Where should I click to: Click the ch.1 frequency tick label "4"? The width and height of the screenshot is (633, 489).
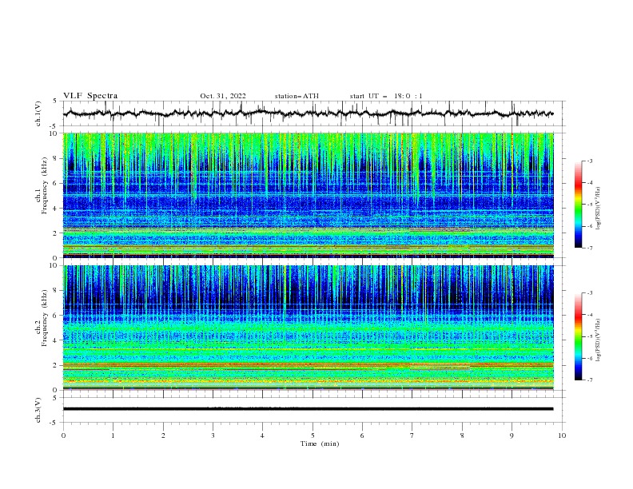(56, 209)
